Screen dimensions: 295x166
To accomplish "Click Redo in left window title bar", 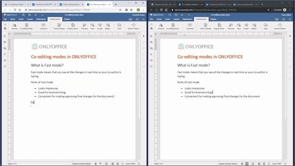I will pyautogui.click(x=42, y=15).
